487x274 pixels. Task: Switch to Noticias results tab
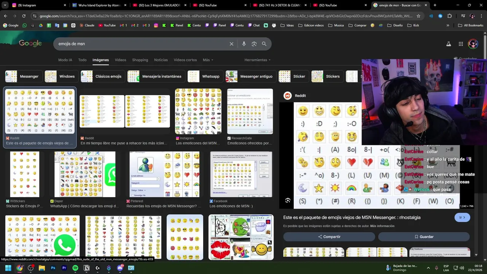click(x=161, y=60)
